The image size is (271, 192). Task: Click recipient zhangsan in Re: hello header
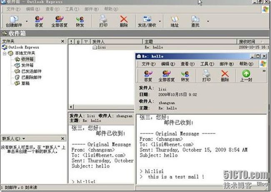pos(167,103)
